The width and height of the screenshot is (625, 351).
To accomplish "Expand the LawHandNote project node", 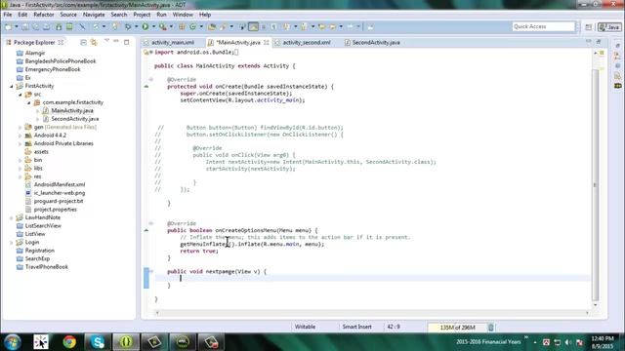I will (11, 217).
